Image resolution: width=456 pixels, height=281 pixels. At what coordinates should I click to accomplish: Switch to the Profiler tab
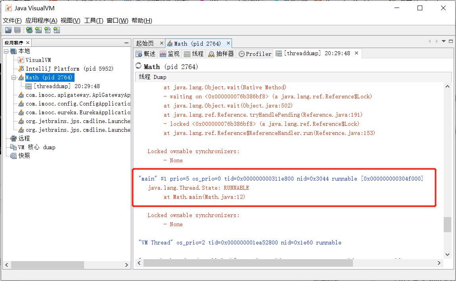[255, 53]
